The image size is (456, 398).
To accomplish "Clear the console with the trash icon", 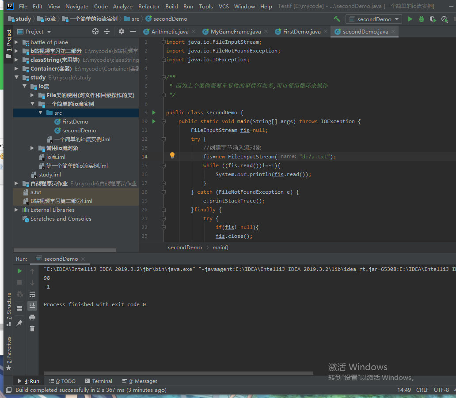I will point(32,329).
